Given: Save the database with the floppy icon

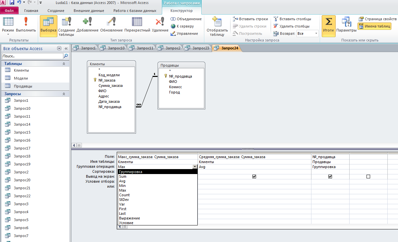Looking at the screenshot, I should 12,3.
